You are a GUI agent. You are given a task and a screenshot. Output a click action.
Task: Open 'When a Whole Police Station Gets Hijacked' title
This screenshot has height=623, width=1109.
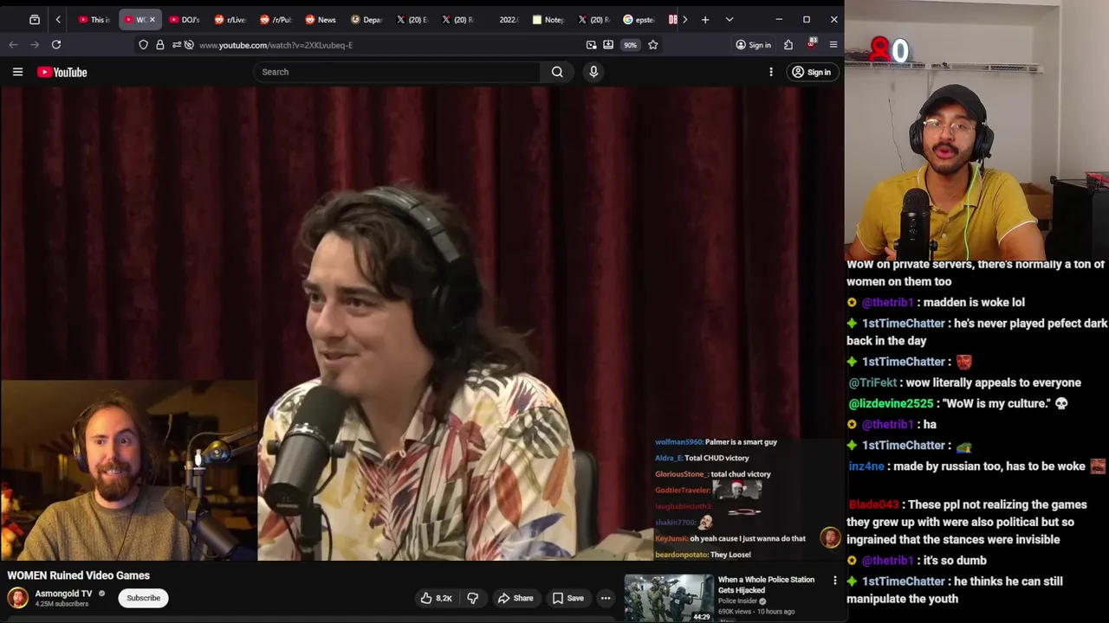[766, 584]
